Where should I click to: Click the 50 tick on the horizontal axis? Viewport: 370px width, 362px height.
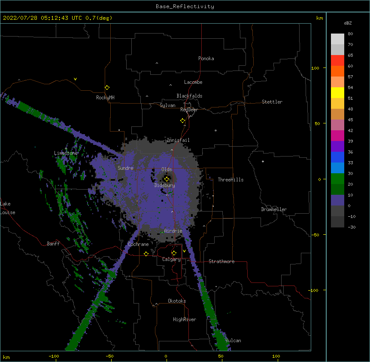point(221,356)
